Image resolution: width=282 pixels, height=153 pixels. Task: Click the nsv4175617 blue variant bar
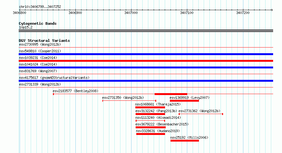[x=146, y=81]
